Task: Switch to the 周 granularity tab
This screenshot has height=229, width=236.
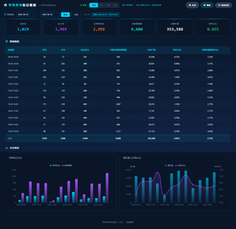Action: coord(109,5)
